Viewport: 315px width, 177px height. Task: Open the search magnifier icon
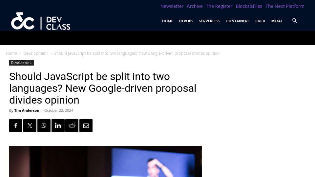pyautogui.click(x=295, y=21)
